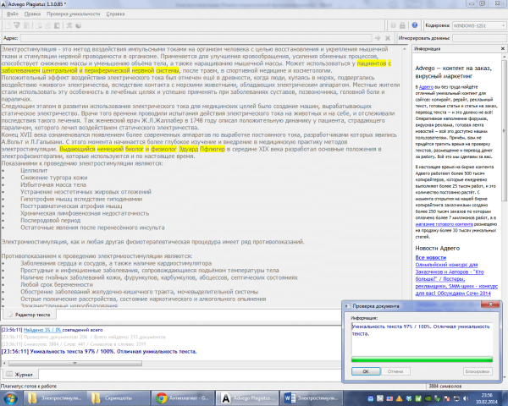This screenshot has width=508, height=406.
Task: Click the open file toolbar icon
Action: [17, 25]
